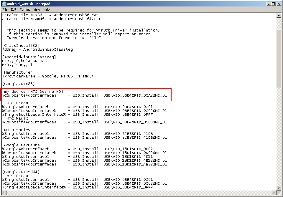
Task: Show the View menu
Action: point(37,9)
